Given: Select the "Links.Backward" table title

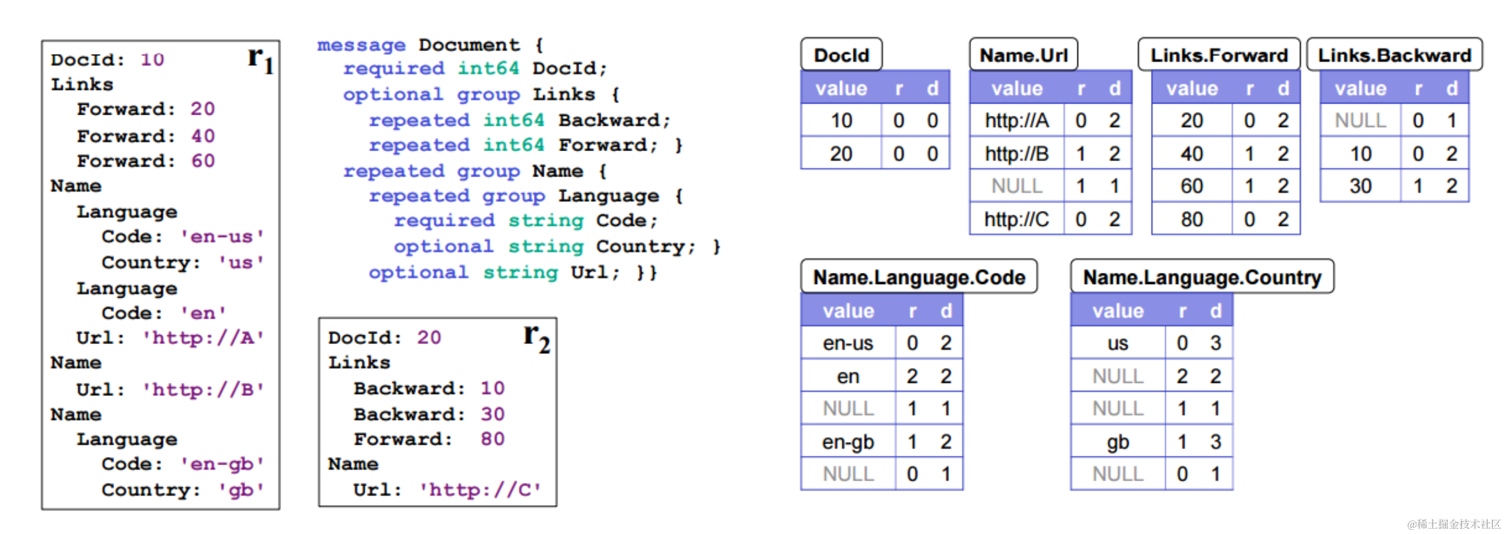Looking at the screenshot, I should pyautogui.click(x=1394, y=55).
